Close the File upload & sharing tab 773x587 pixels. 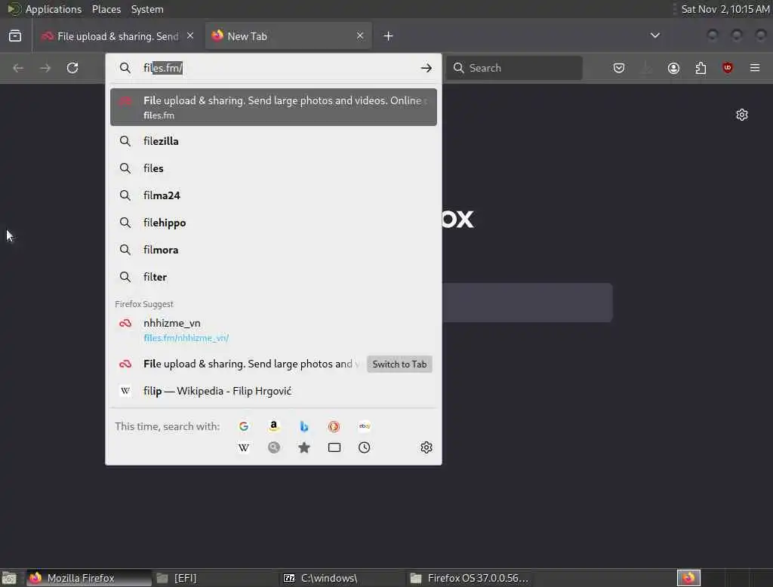[190, 35]
